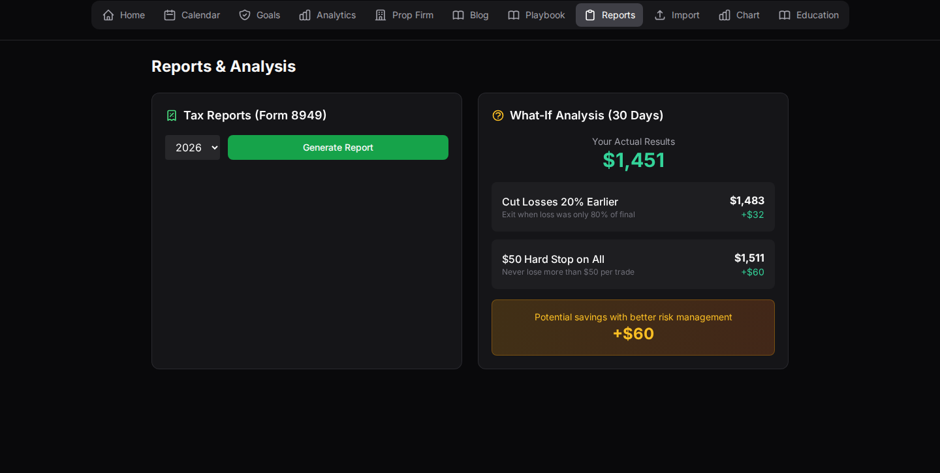Click the Prop Firm building icon
The image size is (940, 473).
[x=381, y=15]
